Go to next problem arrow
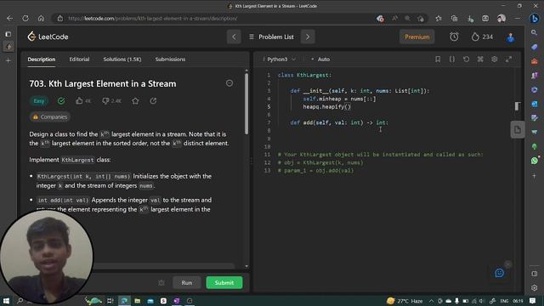The height and width of the screenshot is (306, 544). click(x=308, y=37)
